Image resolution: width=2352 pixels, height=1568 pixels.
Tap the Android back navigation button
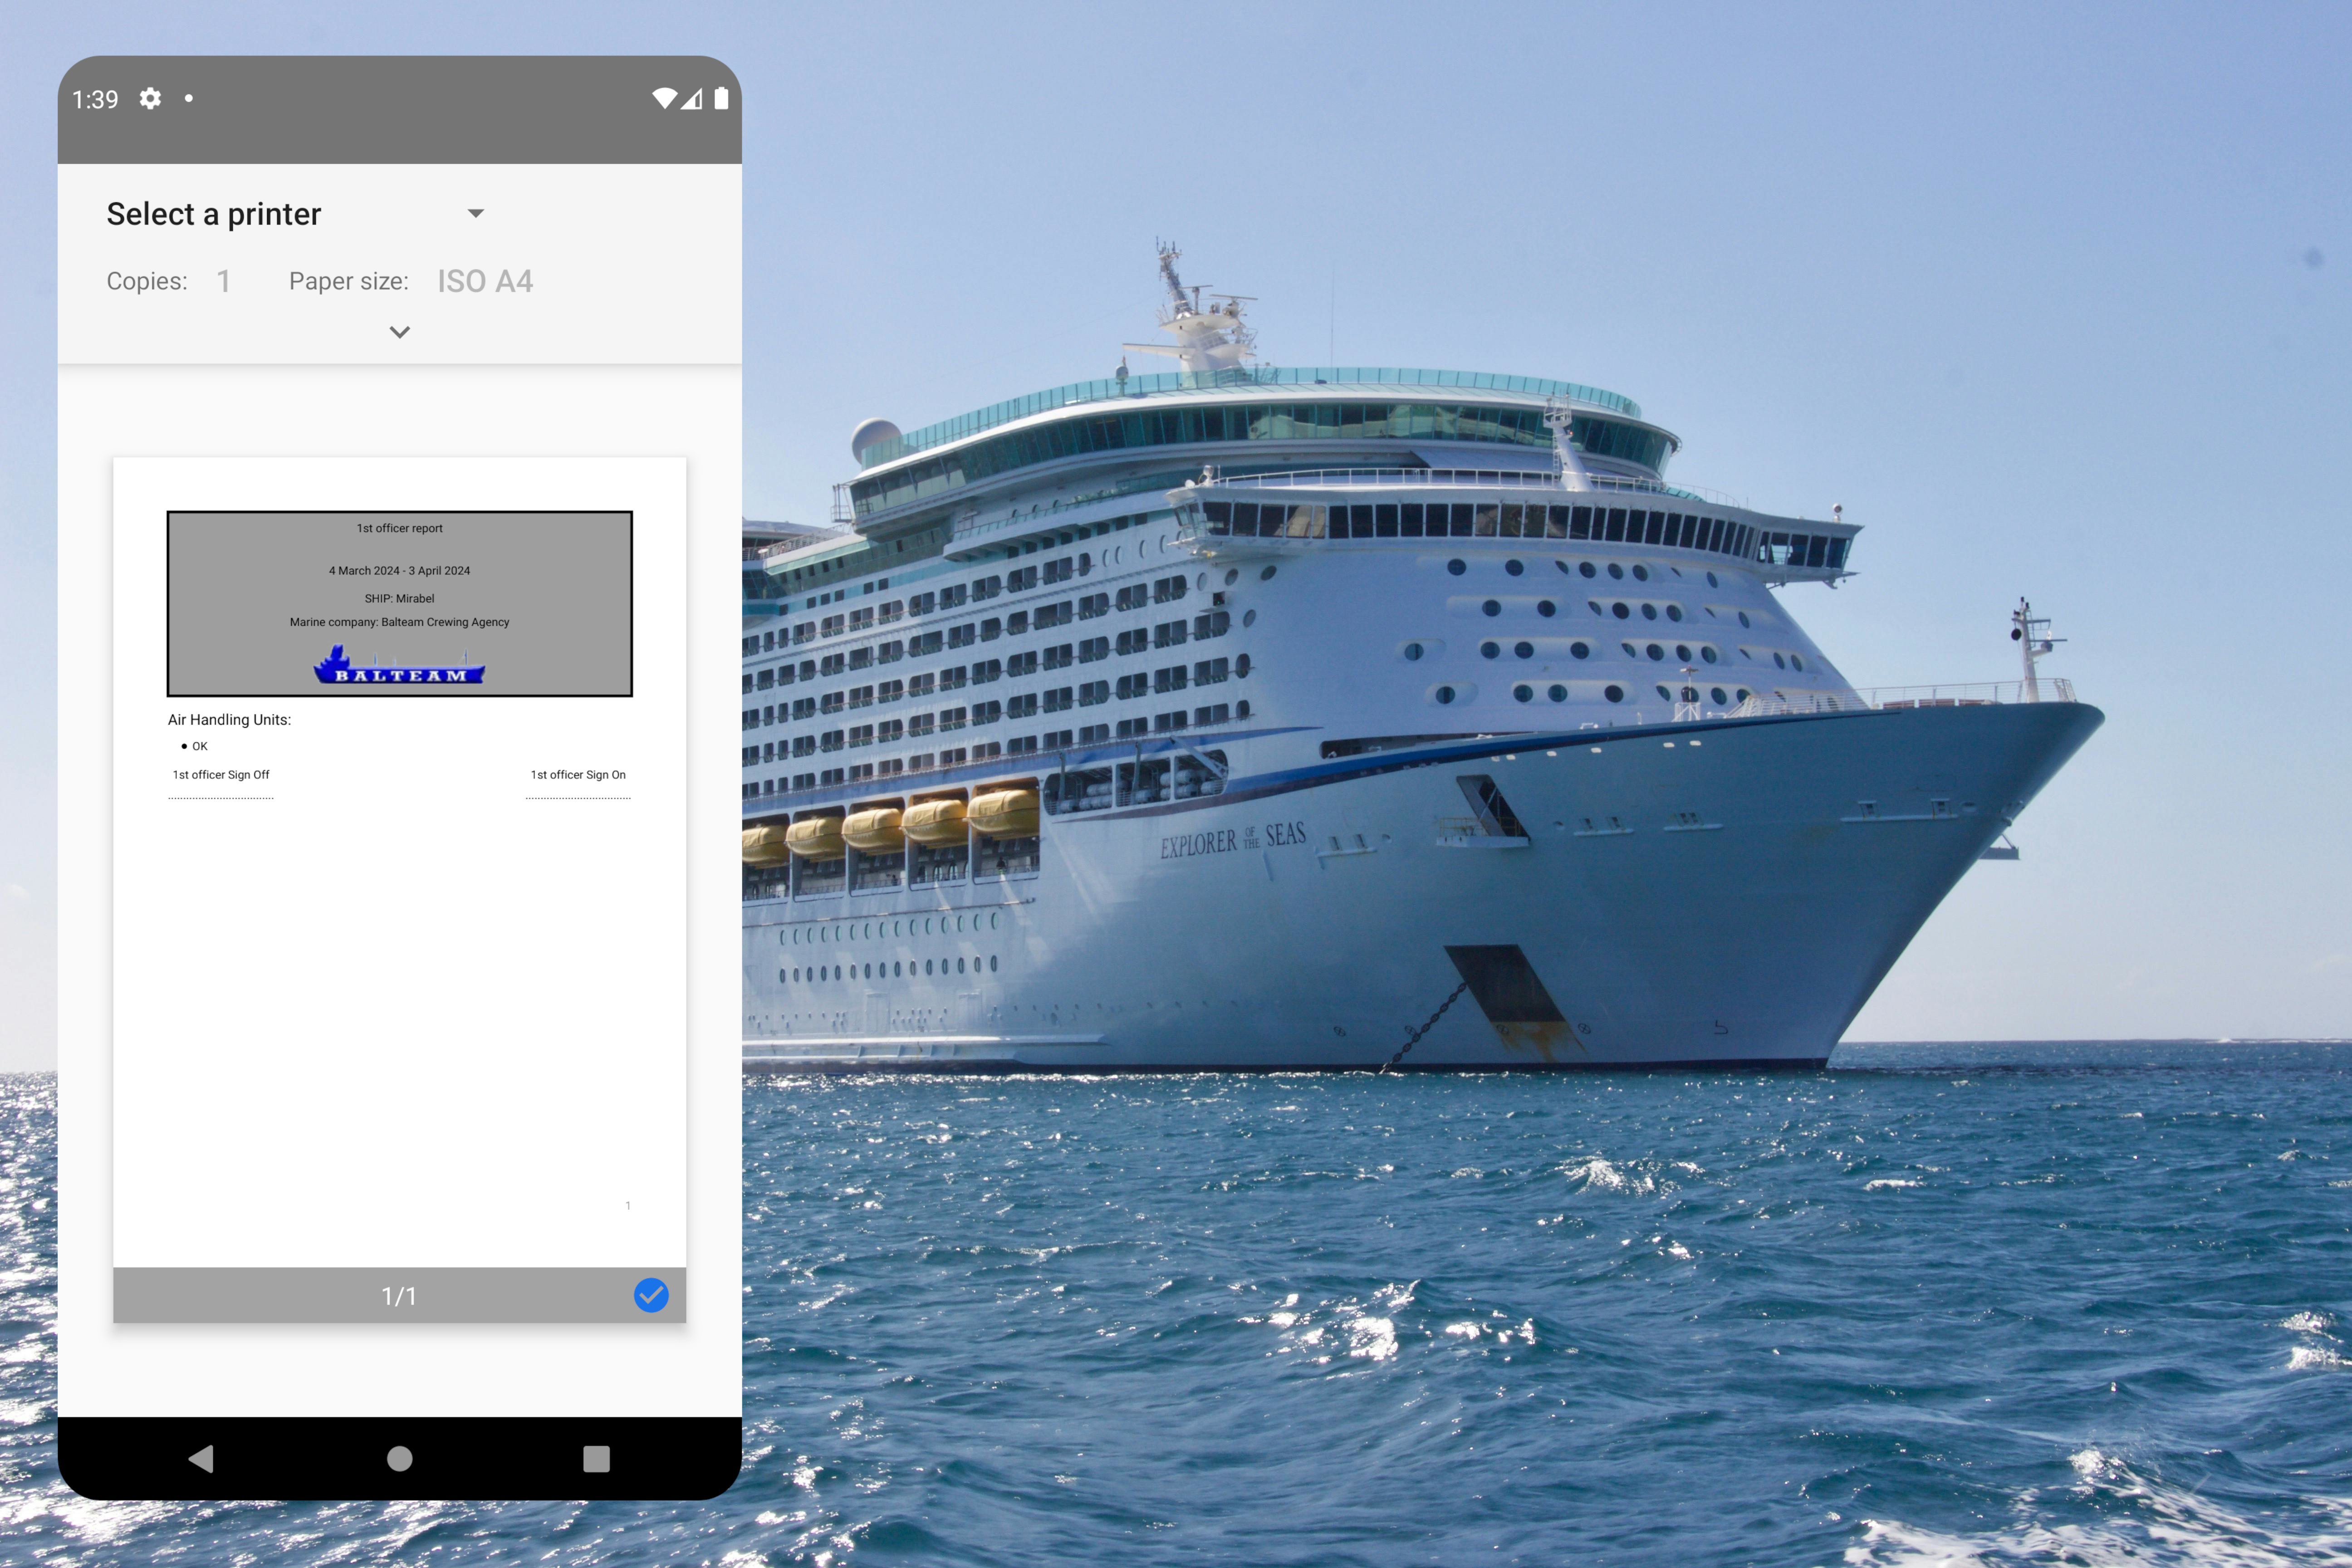(202, 1459)
